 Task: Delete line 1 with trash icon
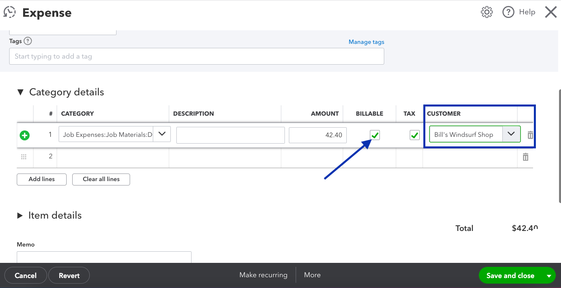click(530, 135)
